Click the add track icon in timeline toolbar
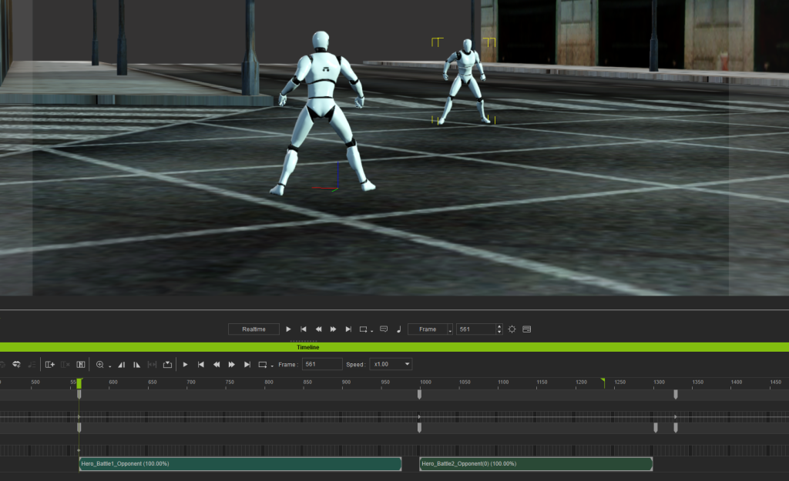This screenshot has width=789, height=481. click(x=50, y=364)
